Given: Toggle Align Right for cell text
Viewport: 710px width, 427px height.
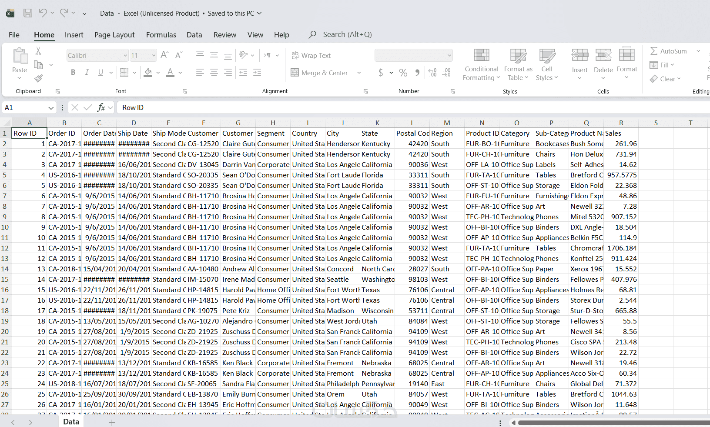Looking at the screenshot, I should (228, 73).
